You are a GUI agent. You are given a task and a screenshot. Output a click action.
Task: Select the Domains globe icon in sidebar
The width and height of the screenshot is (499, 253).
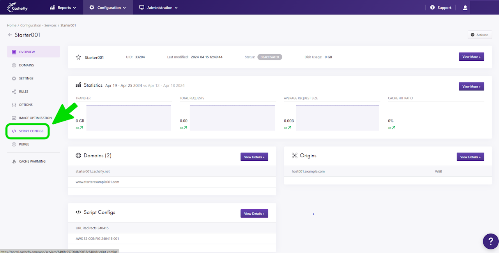coord(14,65)
